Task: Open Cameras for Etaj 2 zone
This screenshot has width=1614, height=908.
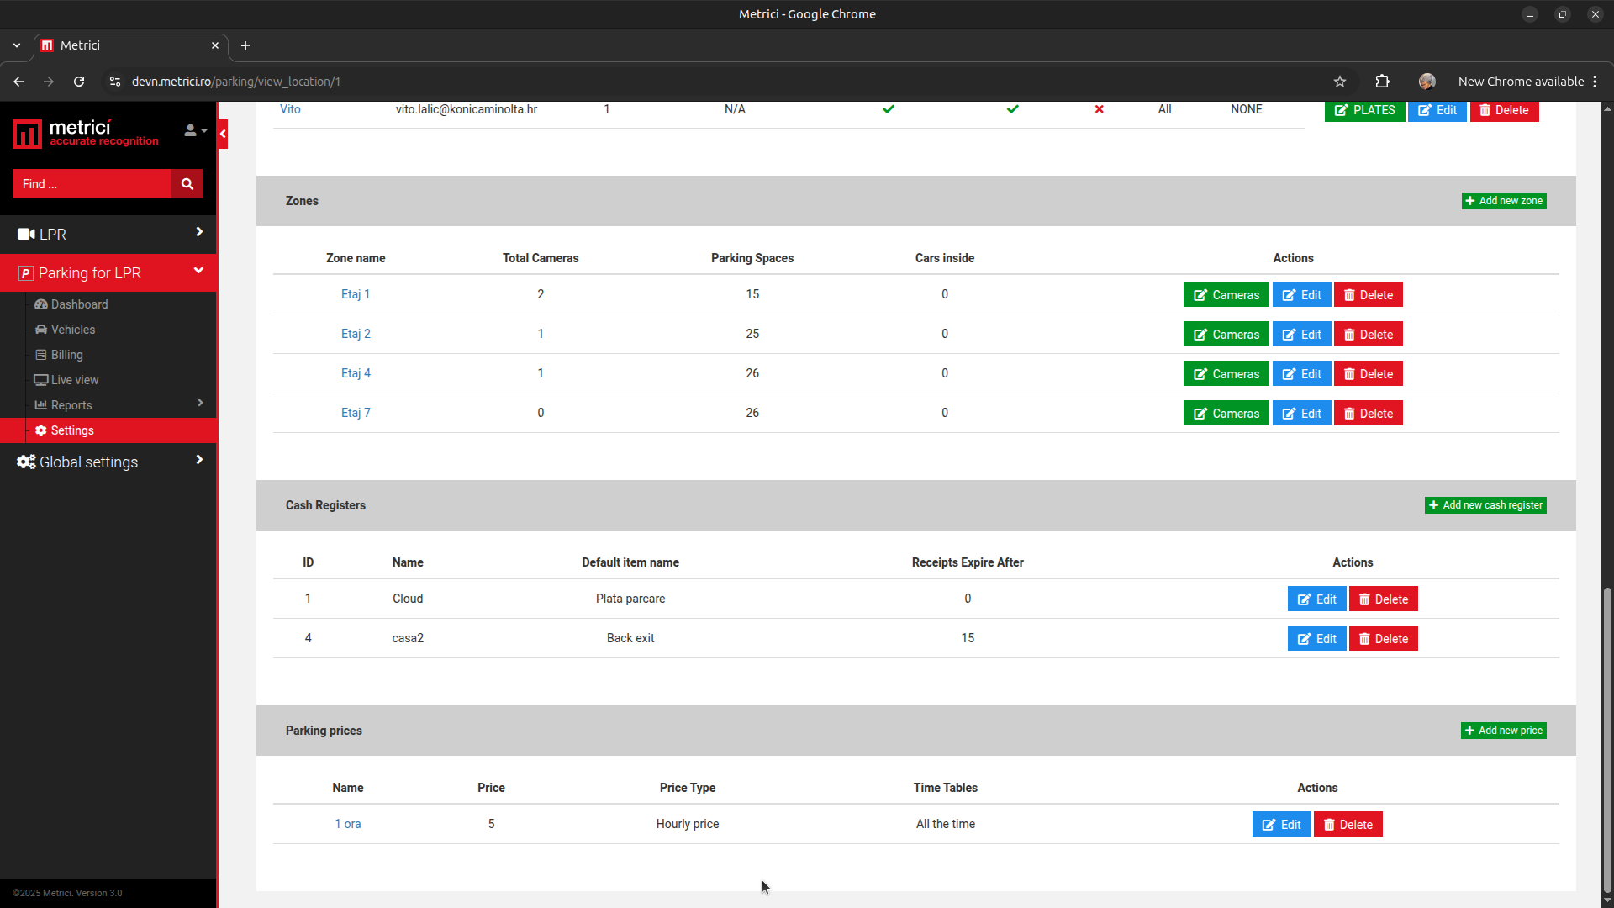Action: (1226, 335)
